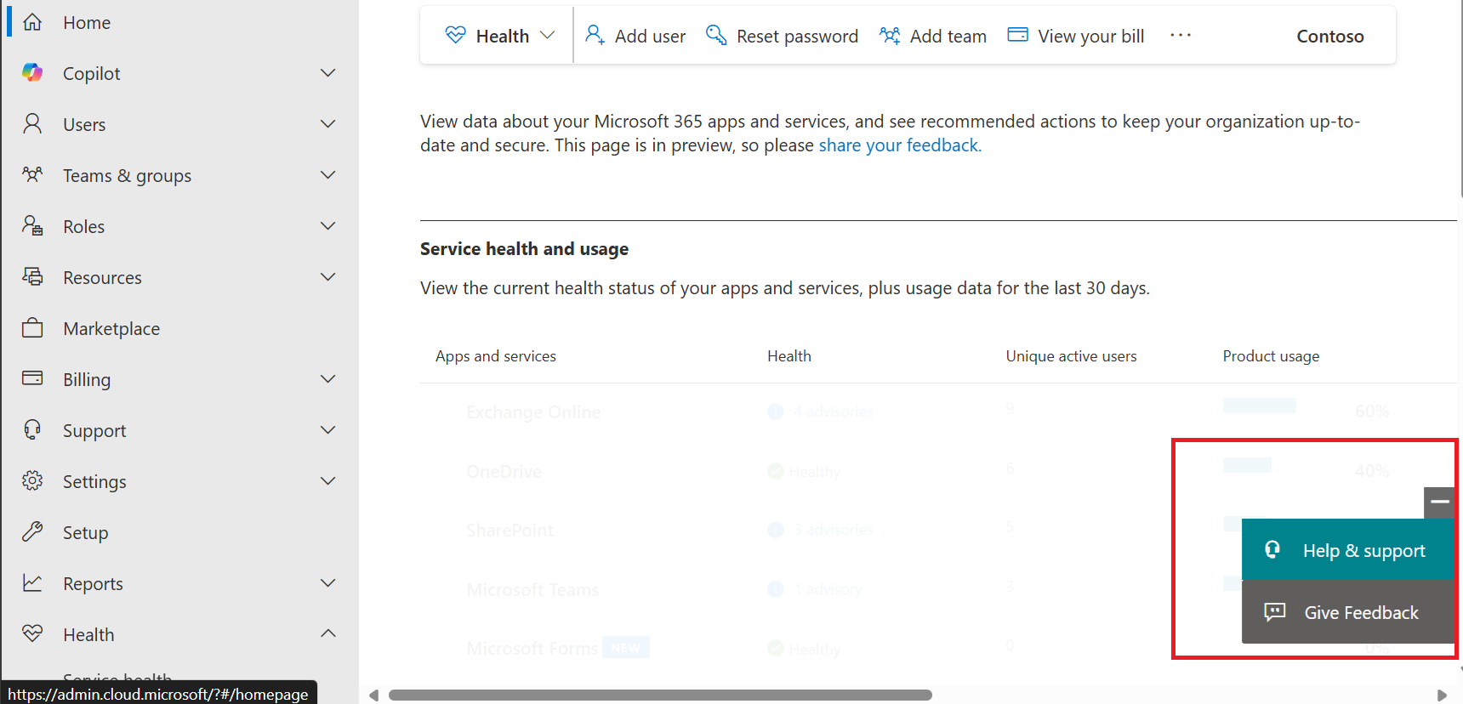Screen dimensions: 1463x704
Task: Open the Home icon in sidebar
Action: (x=32, y=22)
